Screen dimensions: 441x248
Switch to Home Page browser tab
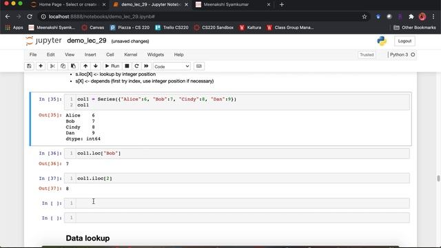tap(68, 5)
